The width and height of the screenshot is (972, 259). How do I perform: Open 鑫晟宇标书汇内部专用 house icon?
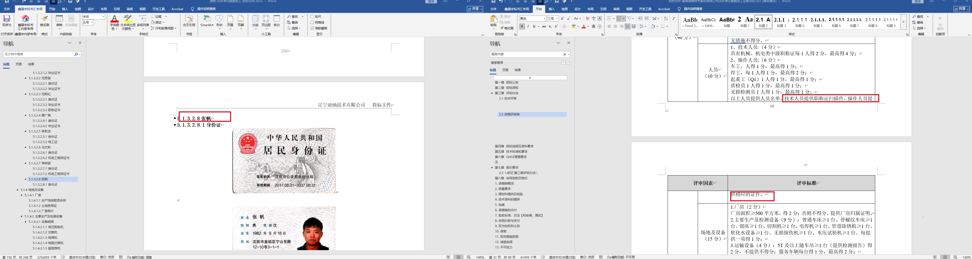pos(26,23)
